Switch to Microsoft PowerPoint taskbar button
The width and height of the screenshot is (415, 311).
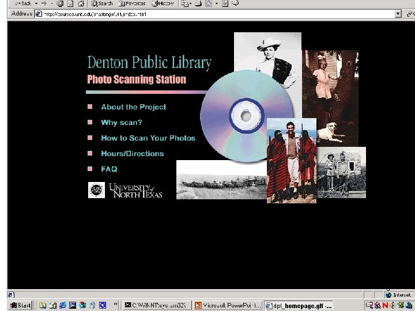click(228, 305)
